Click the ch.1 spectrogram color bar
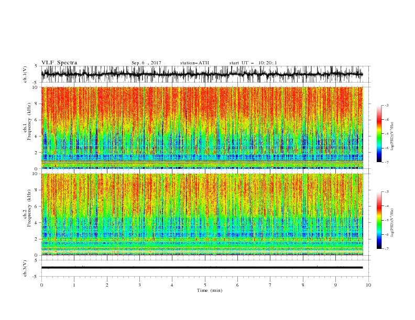Screen dimensions: 415x320 (379, 134)
